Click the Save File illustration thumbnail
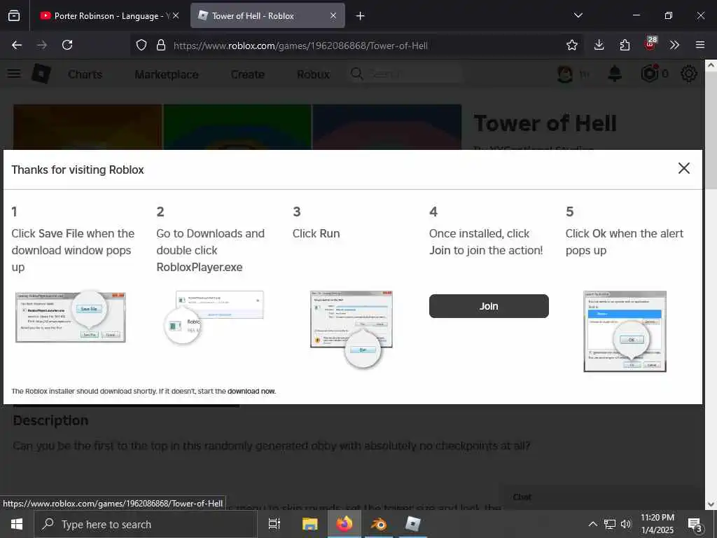The image size is (717, 538). [71, 317]
